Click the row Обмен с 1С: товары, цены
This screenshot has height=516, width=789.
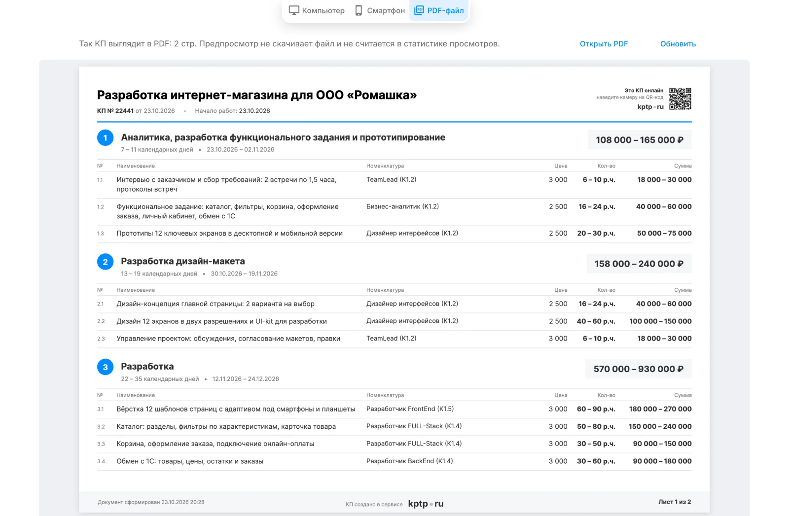click(394, 461)
